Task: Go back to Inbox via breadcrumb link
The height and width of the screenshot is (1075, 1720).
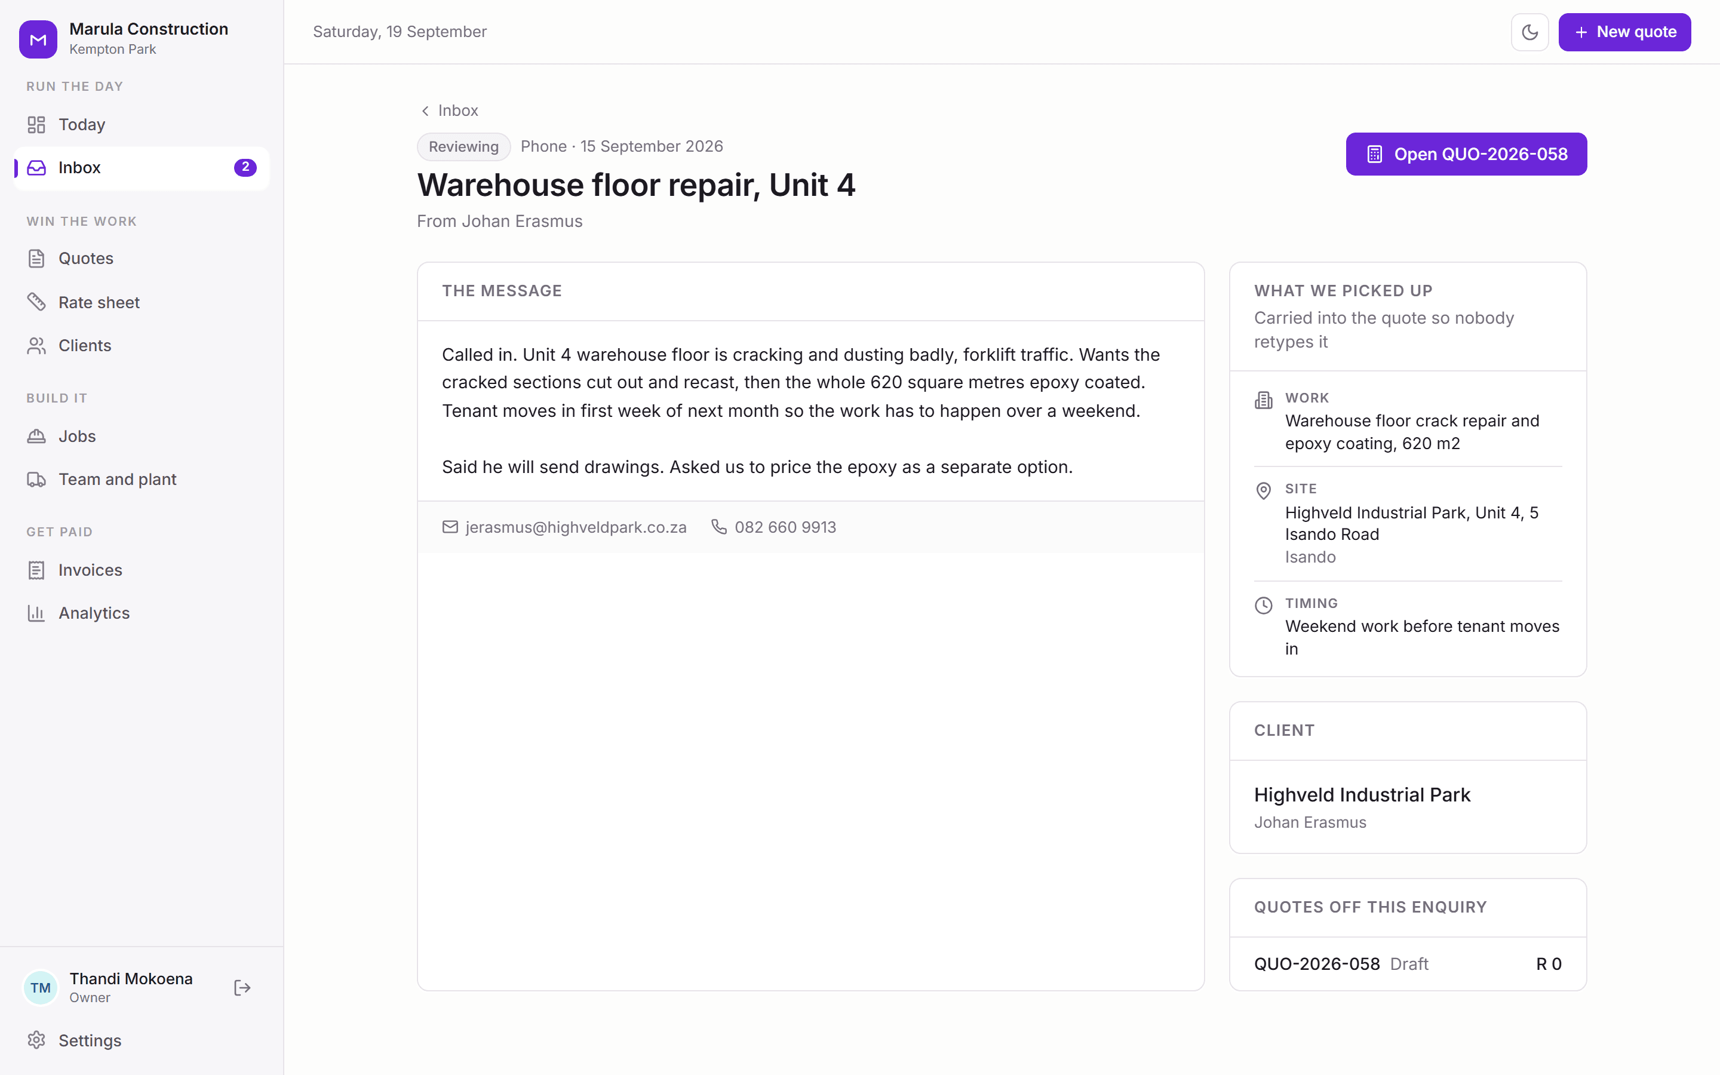Action: point(449,111)
